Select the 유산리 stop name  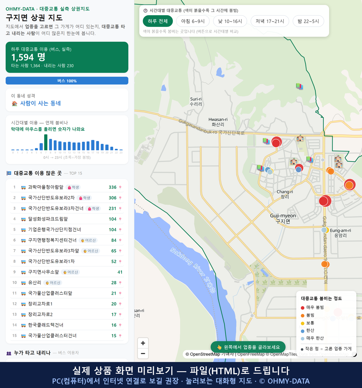coord(34,283)
